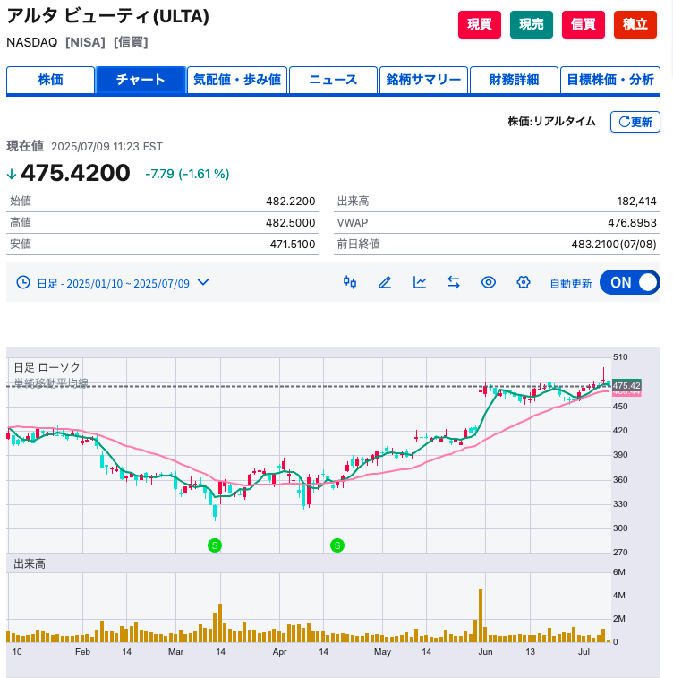Click the Apr label on the time axis
Viewport: 673px width, 678px height.
[x=279, y=652]
